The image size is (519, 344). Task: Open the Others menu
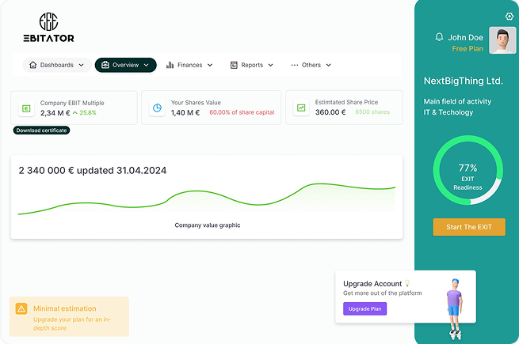[x=311, y=65]
